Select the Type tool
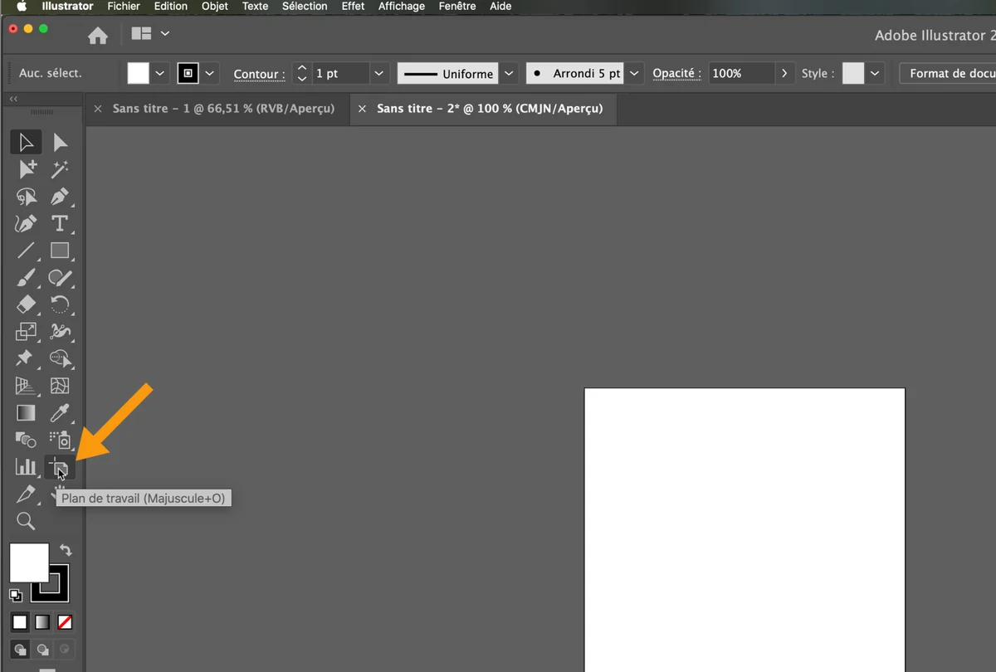 tap(60, 223)
